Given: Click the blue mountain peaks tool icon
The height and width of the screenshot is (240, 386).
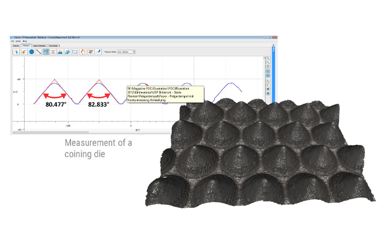Looking at the screenshot, I should coord(60,52).
